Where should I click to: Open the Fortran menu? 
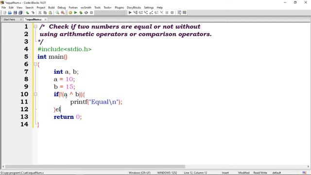[x=73, y=8]
